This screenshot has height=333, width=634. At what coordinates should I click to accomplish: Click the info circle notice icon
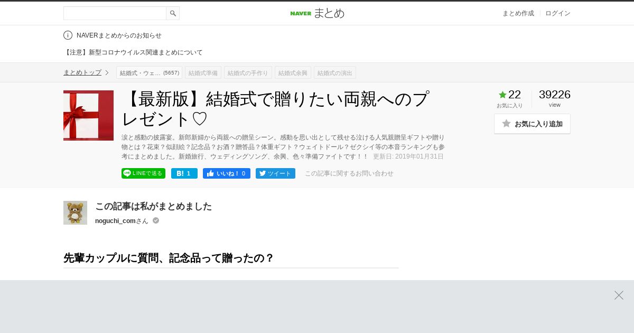pyautogui.click(x=68, y=35)
